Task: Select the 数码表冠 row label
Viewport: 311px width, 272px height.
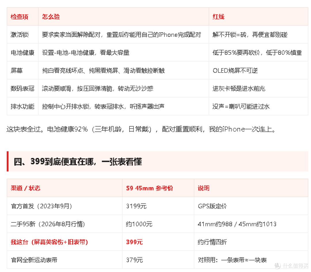Action: click(x=22, y=88)
